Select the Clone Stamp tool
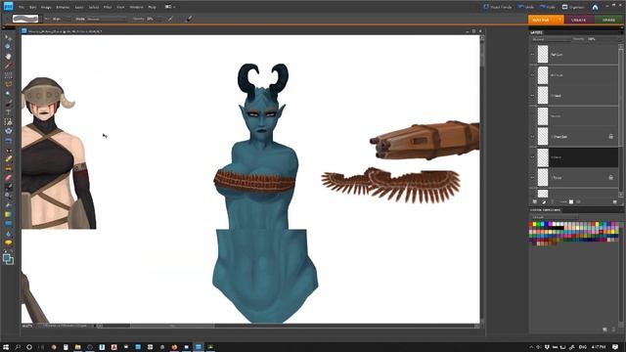 point(8,168)
